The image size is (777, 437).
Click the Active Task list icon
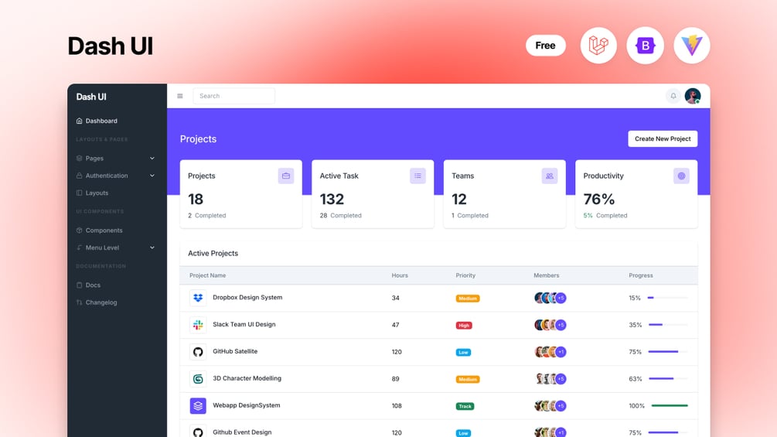(417, 176)
